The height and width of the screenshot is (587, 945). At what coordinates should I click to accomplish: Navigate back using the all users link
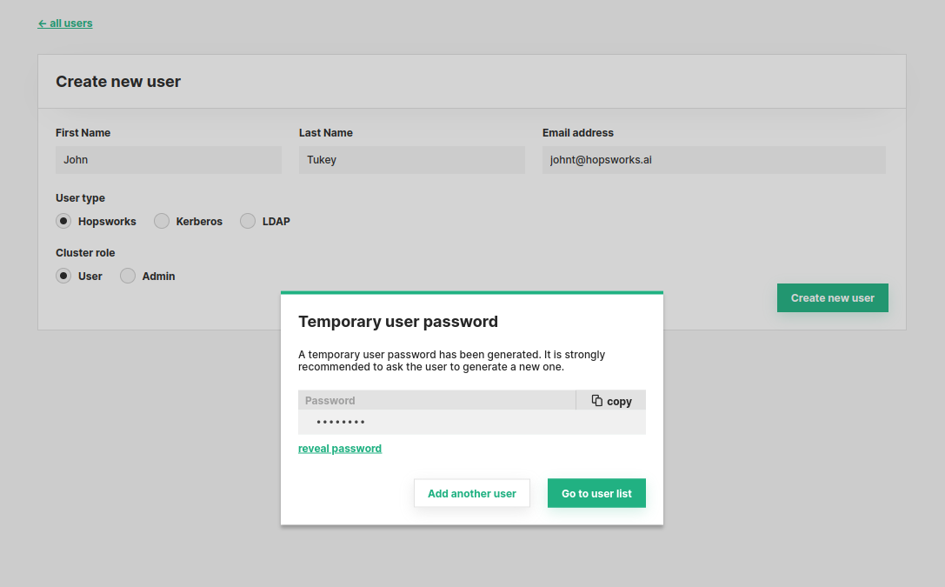(71, 23)
